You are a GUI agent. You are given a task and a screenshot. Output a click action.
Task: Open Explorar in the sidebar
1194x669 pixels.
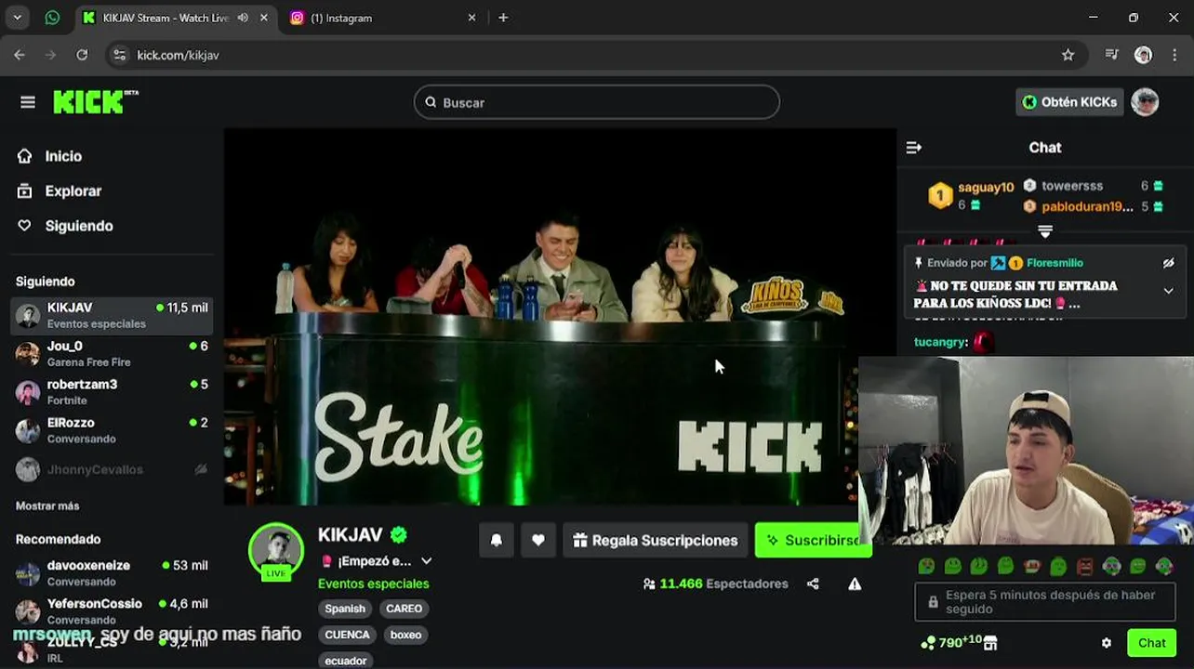[x=73, y=190]
